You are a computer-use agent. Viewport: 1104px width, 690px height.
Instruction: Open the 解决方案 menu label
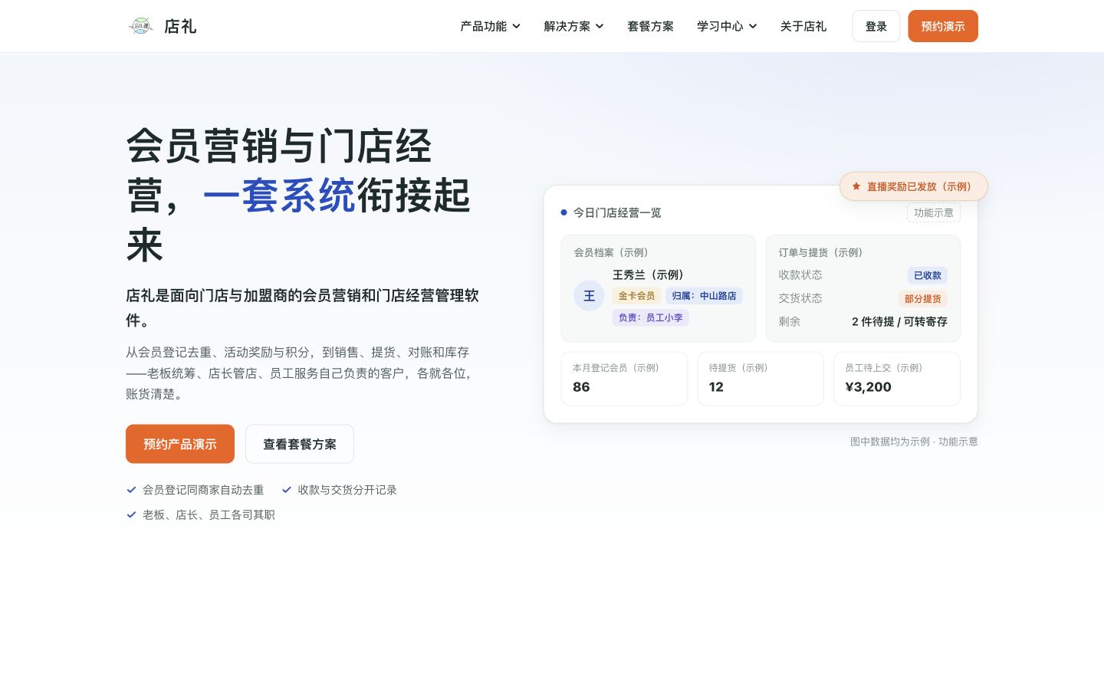pyautogui.click(x=567, y=26)
